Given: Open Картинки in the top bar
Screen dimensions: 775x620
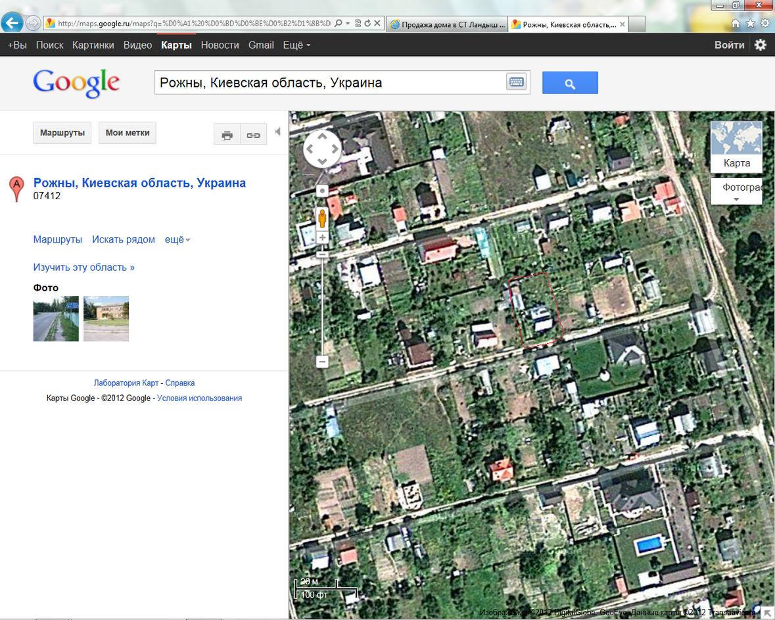Looking at the screenshot, I should (93, 45).
